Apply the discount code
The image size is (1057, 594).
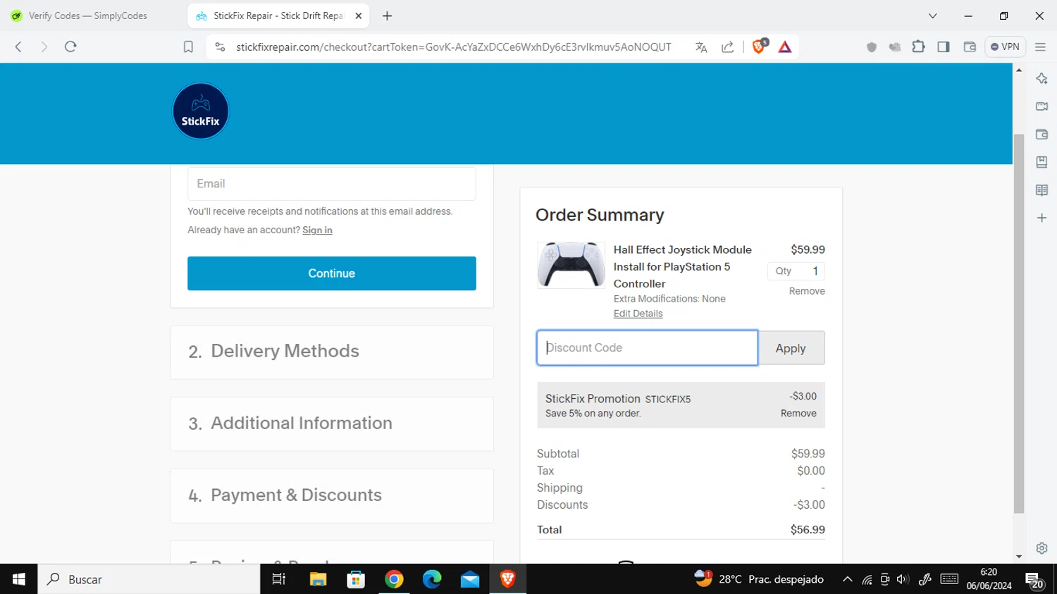point(791,348)
